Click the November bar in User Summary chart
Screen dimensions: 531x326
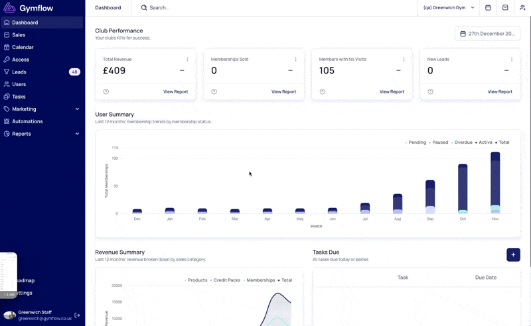pyautogui.click(x=495, y=183)
